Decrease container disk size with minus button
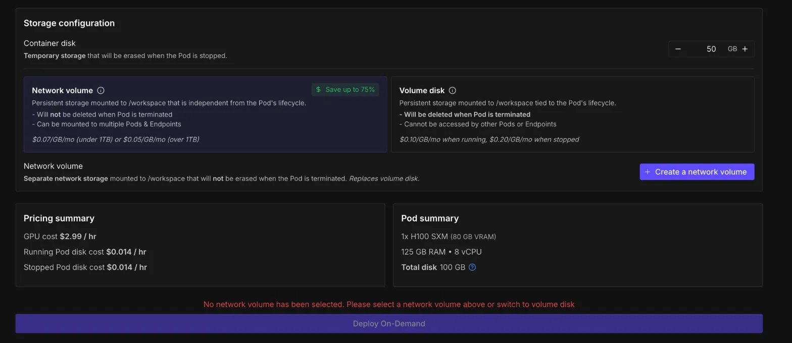The image size is (792, 343). 678,49
